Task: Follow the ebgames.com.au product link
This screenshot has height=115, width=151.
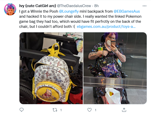Action: coord(106,27)
